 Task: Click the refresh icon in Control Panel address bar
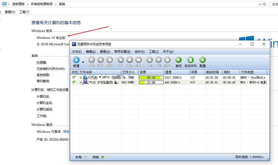[264, 4]
